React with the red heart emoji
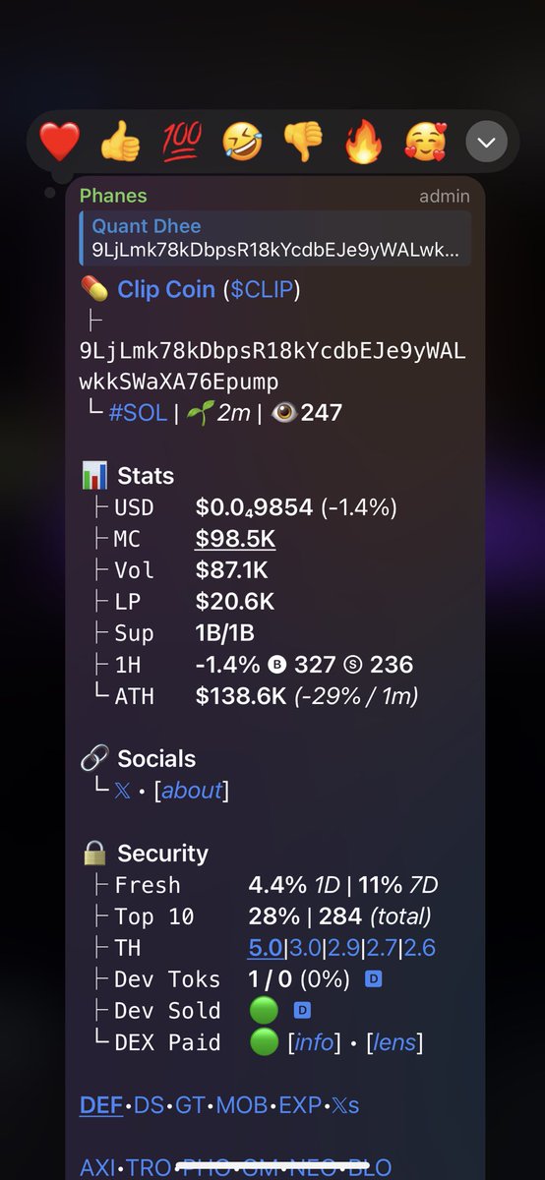The image size is (545, 1180). click(59, 144)
